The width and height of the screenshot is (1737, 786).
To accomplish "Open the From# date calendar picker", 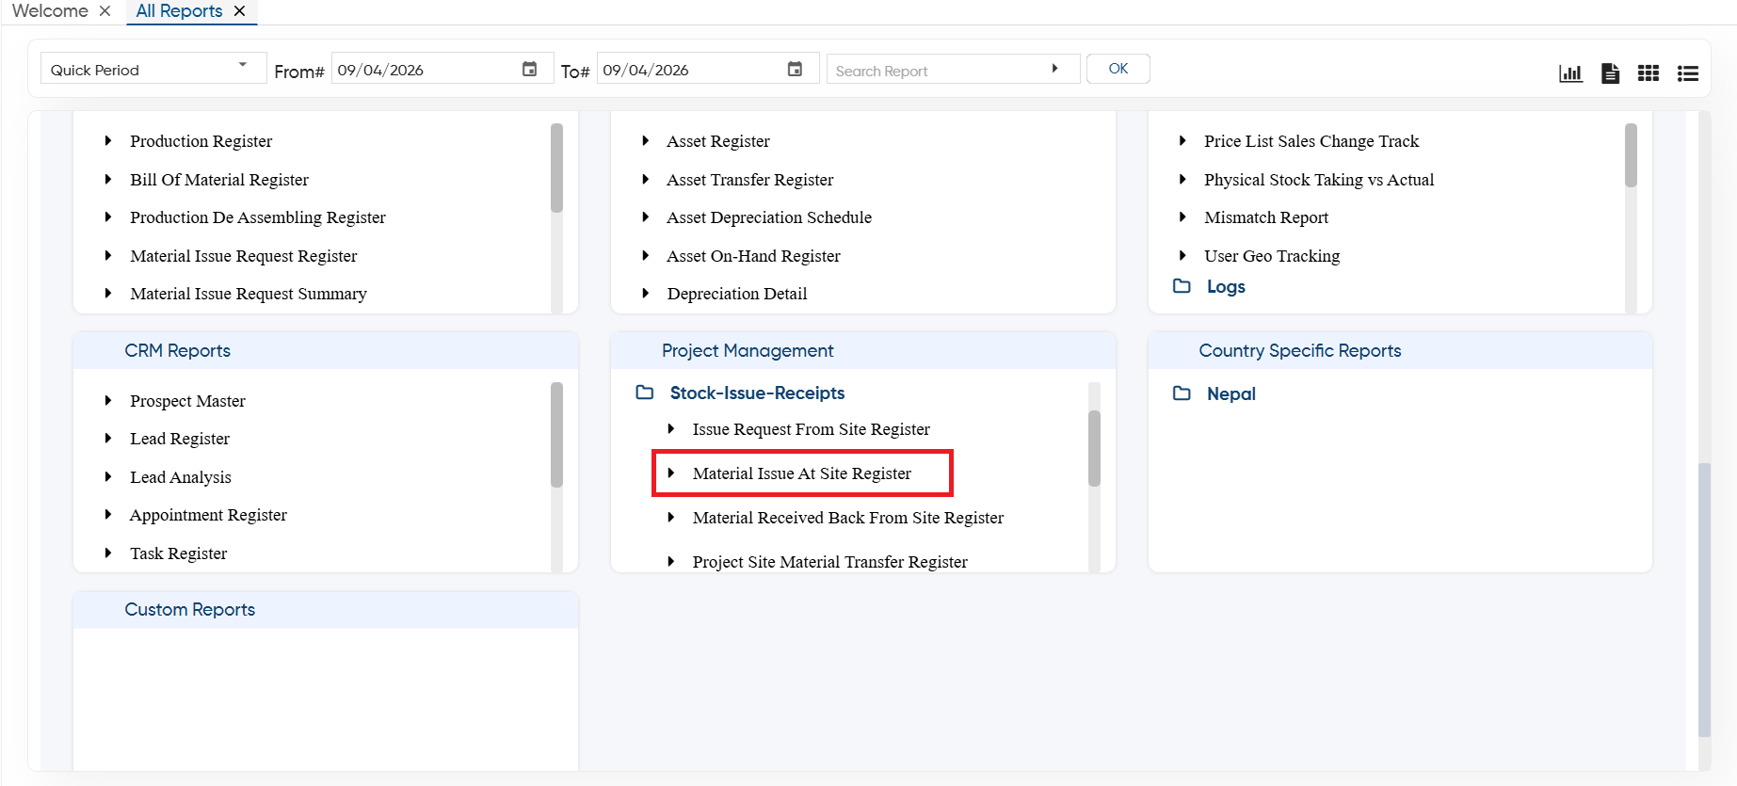I will (530, 69).
